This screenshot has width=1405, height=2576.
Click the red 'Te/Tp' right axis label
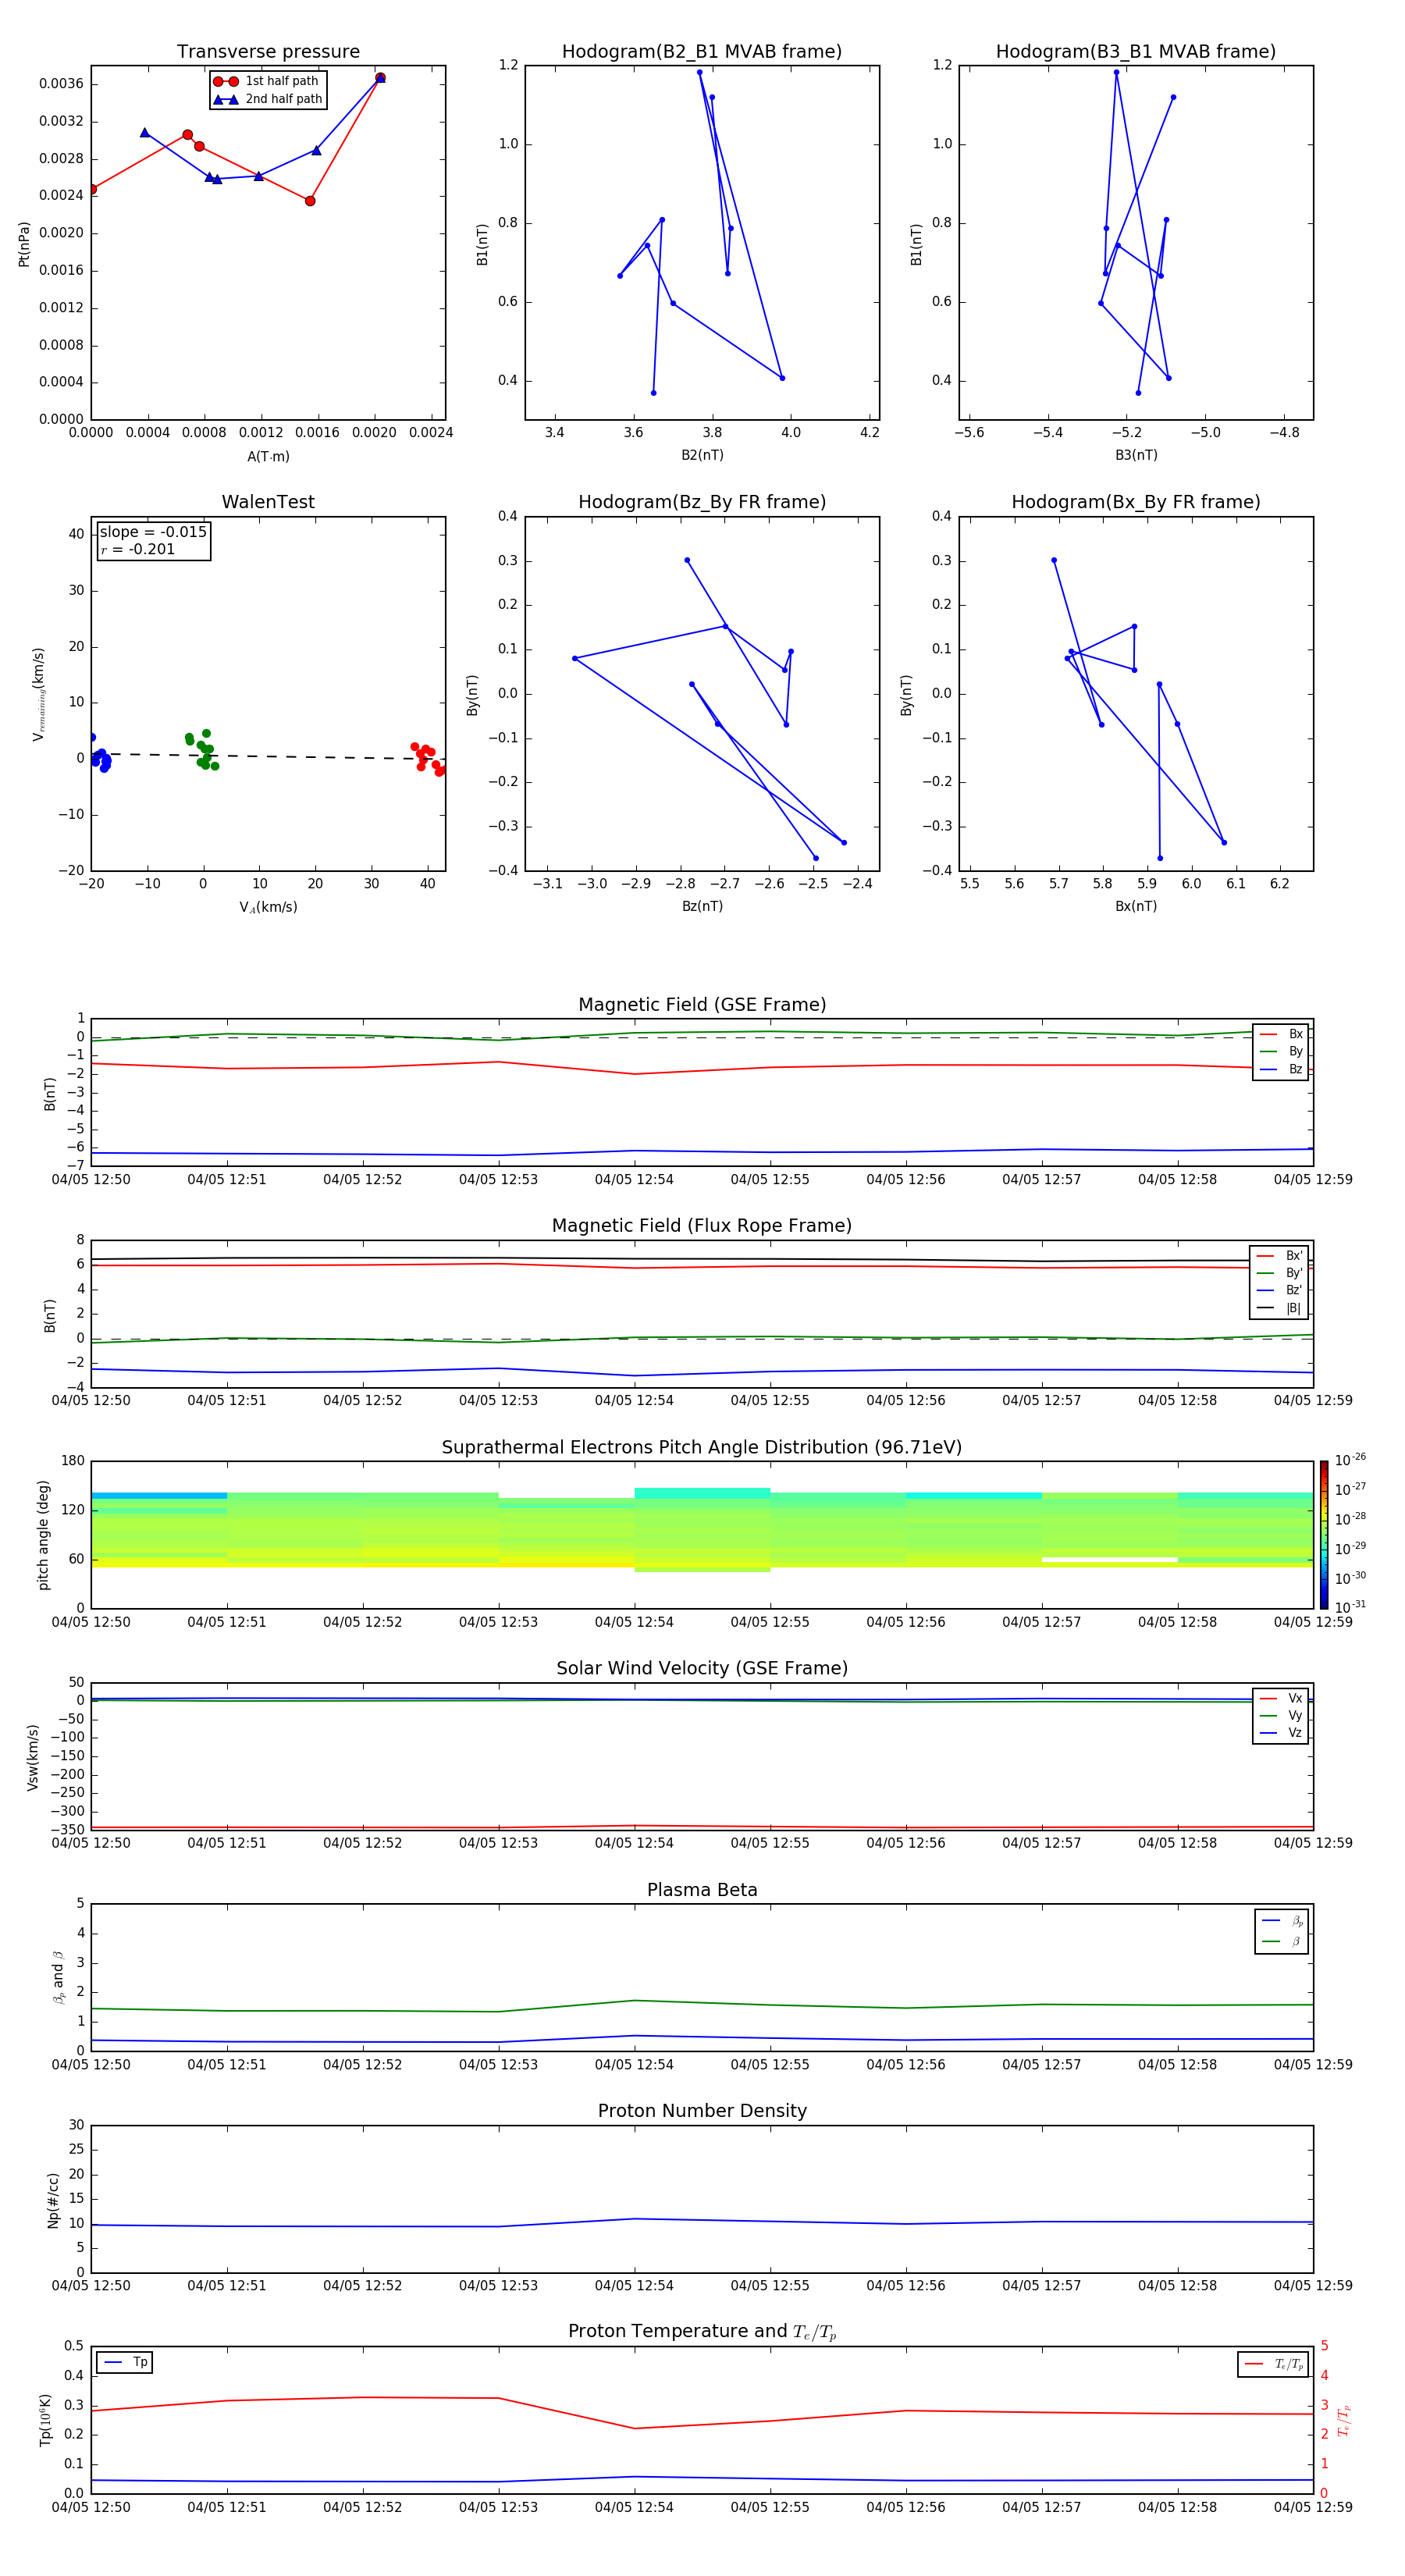pos(1344,2420)
